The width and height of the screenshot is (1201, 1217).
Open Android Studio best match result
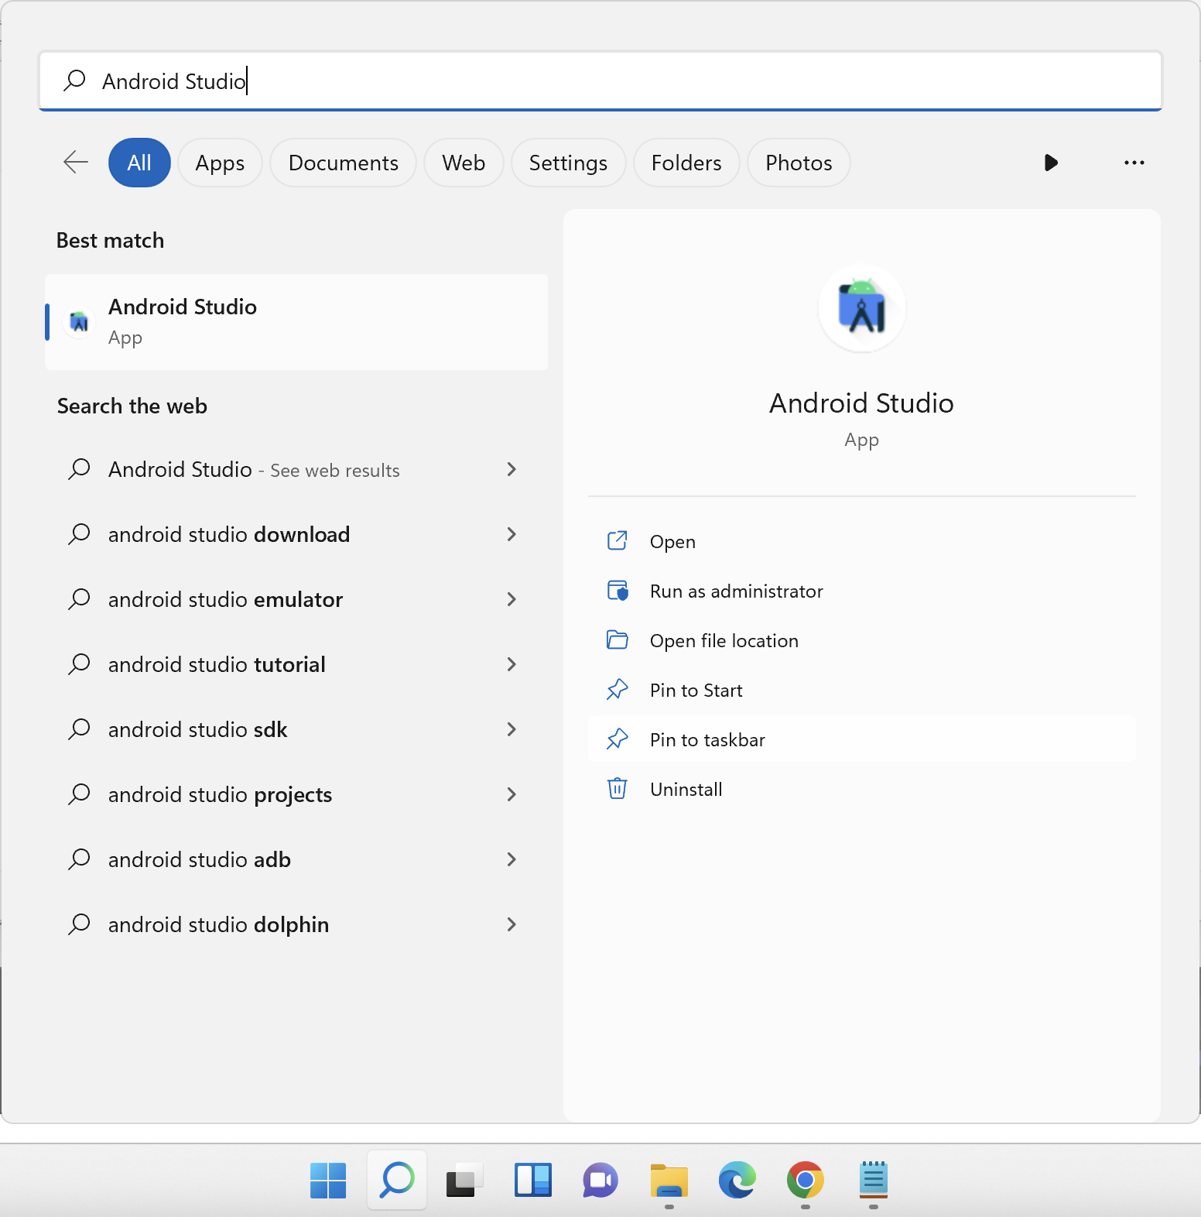click(x=296, y=322)
